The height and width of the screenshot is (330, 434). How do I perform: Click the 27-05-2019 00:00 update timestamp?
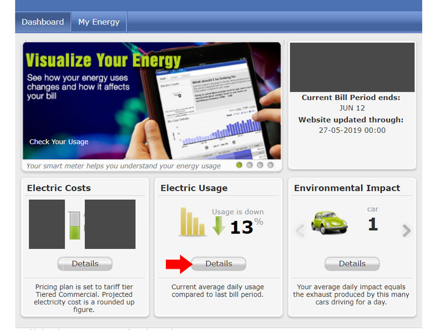tap(352, 130)
